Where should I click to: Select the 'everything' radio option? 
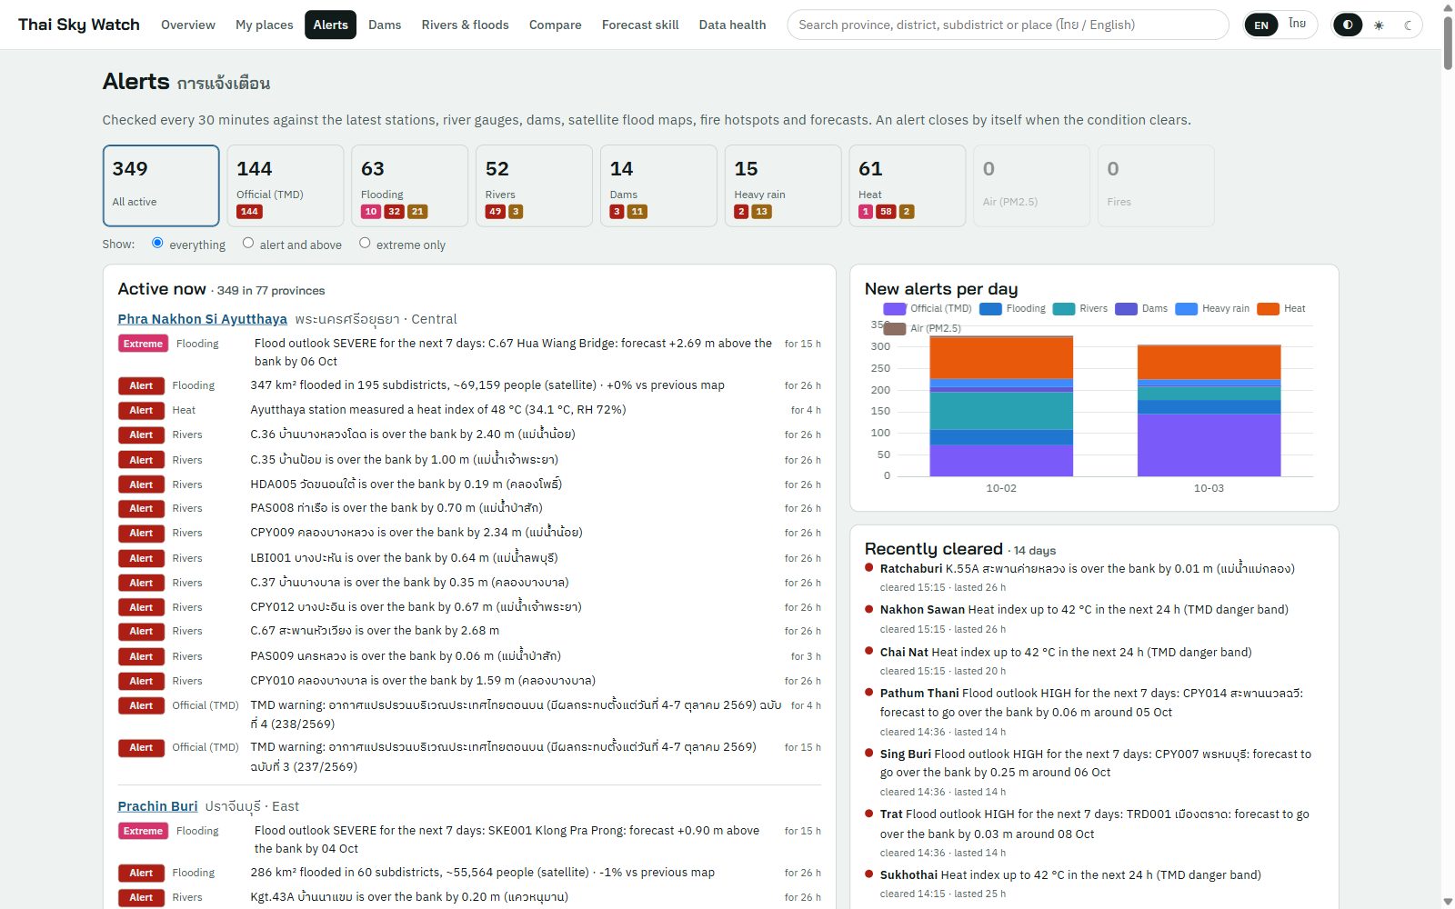pyautogui.click(x=157, y=243)
